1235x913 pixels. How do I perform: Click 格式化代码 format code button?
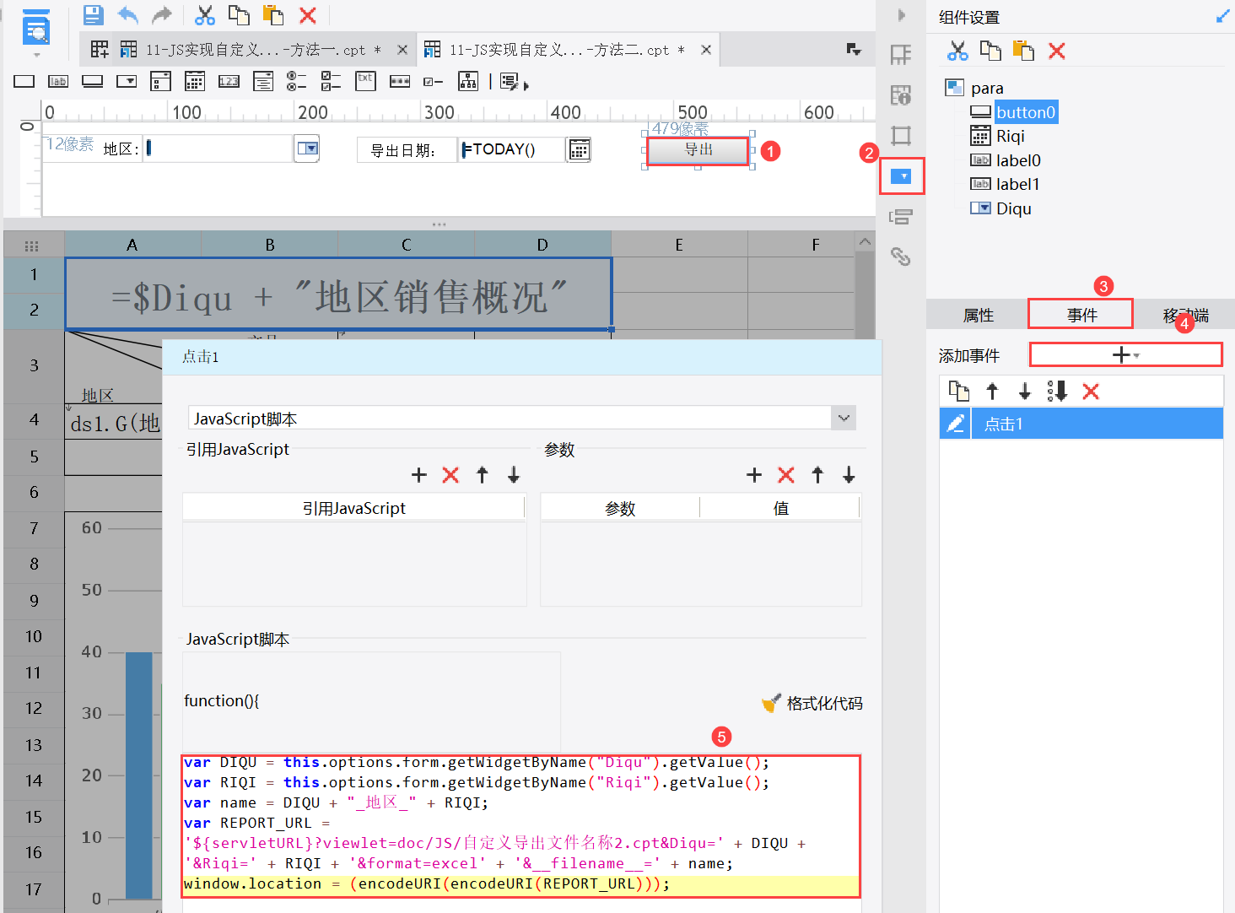coord(812,703)
